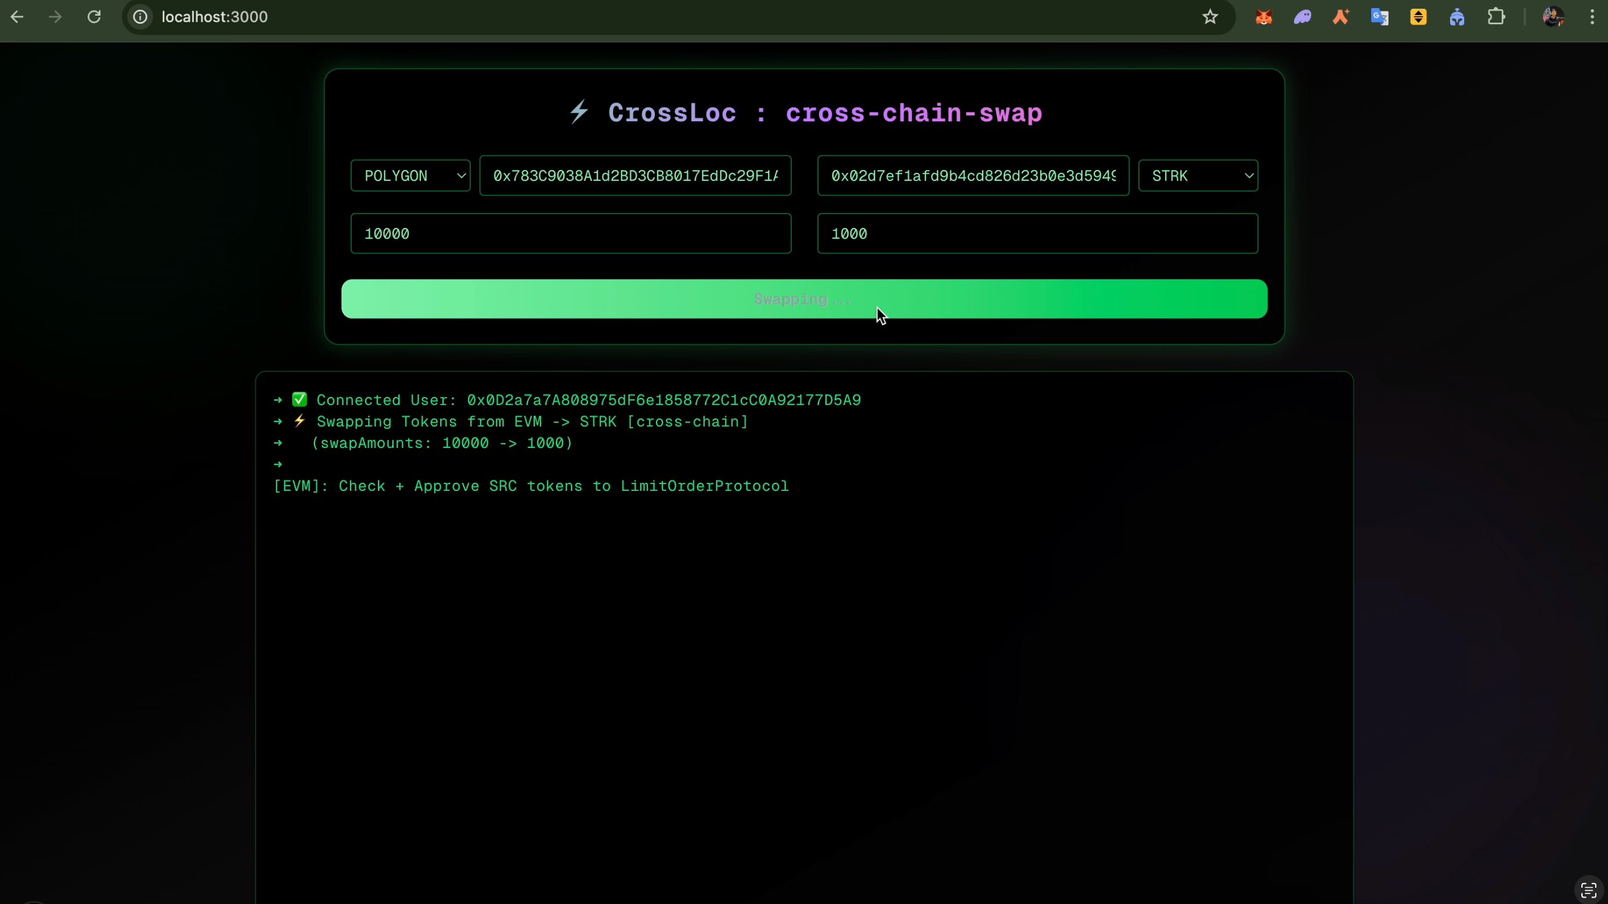This screenshot has width=1608, height=904.
Task: Open the POLYGON source chain dropdown
Action: [x=410, y=176]
